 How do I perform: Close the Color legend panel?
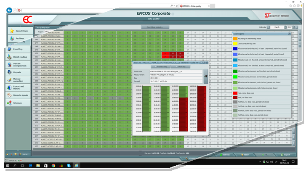point(289,34)
